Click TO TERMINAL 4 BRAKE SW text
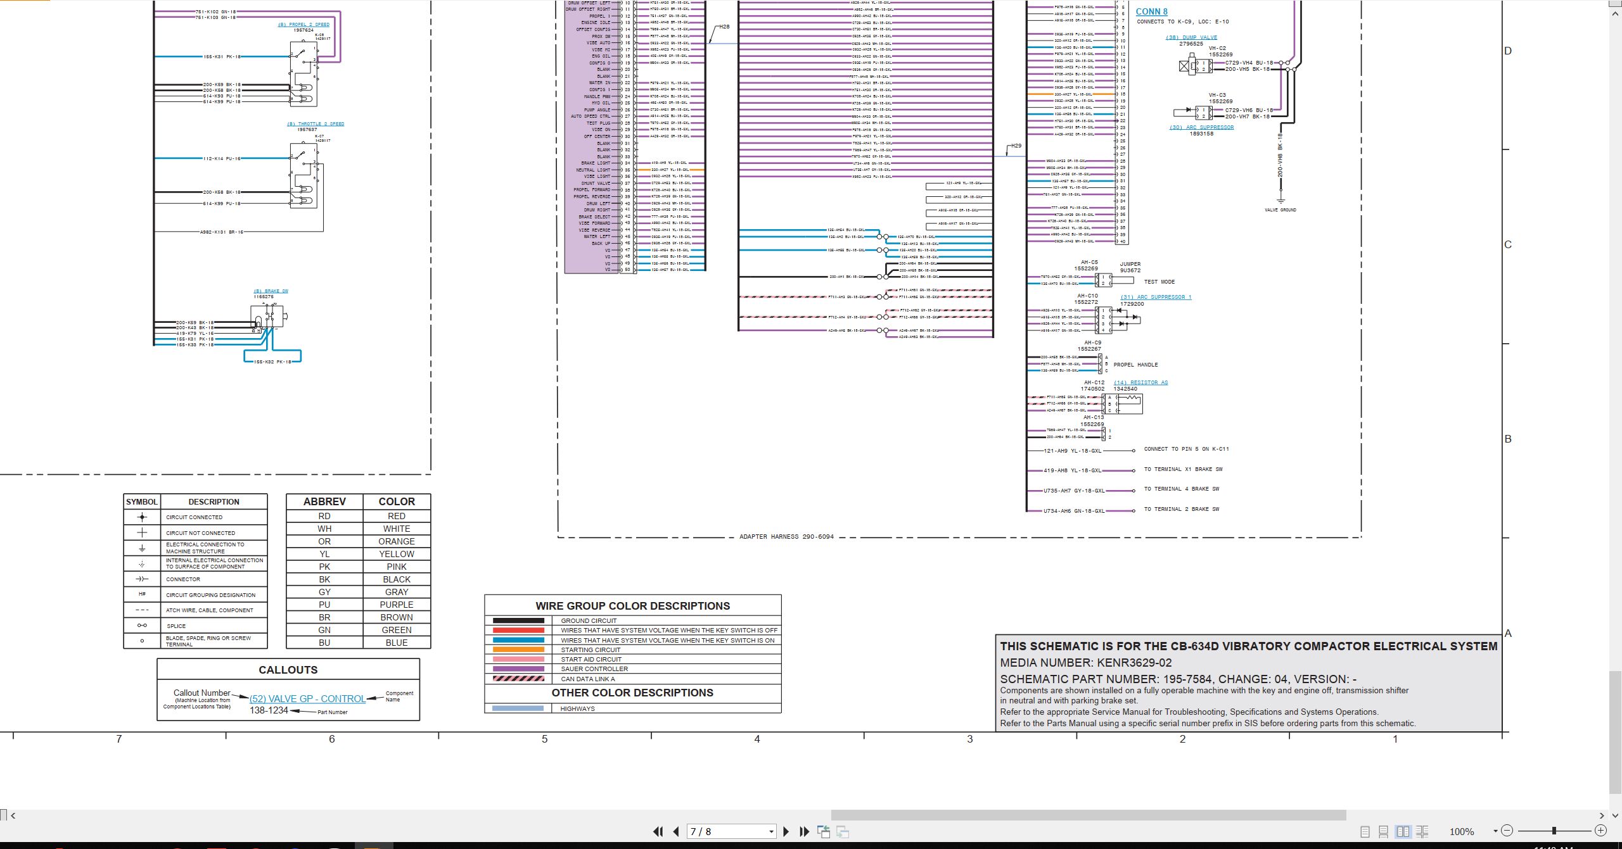Screen dimensions: 1622x849 1181,489
